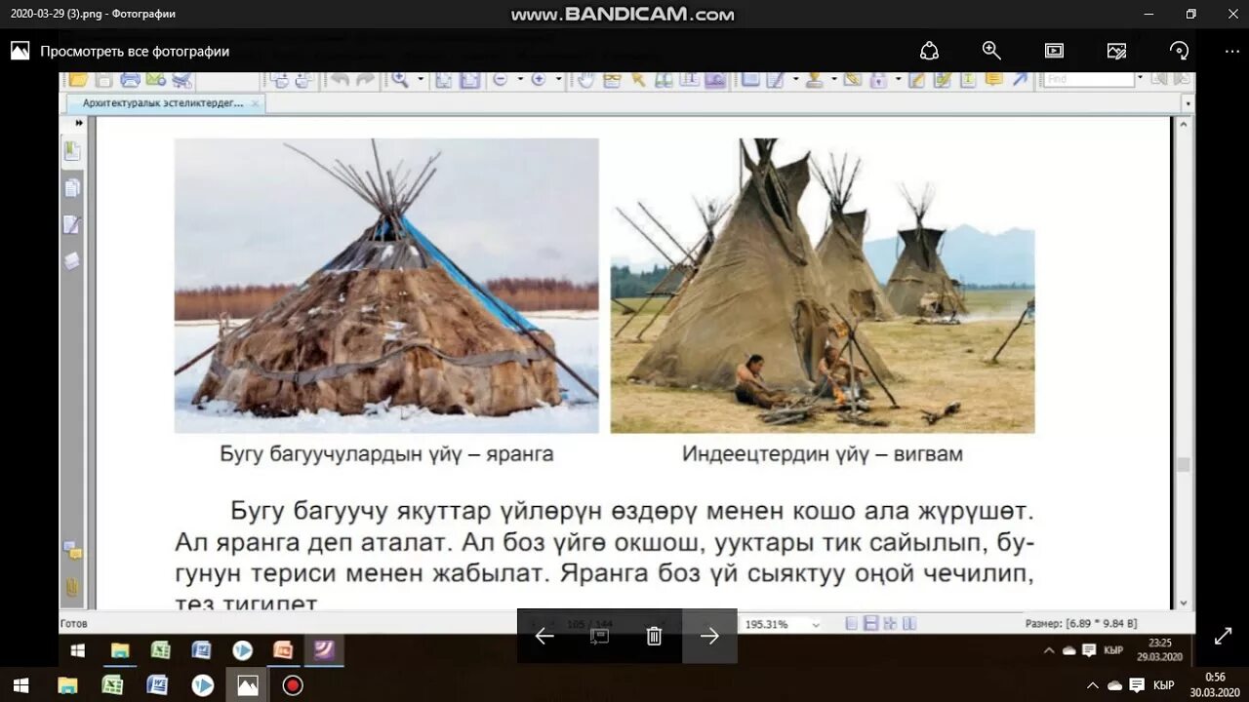
Task: Open edit and create icon in Photos
Action: (x=1116, y=51)
